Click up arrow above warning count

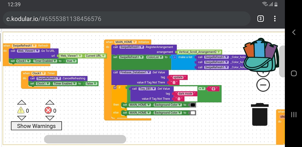pyautogui.click(x=22, y=102)
